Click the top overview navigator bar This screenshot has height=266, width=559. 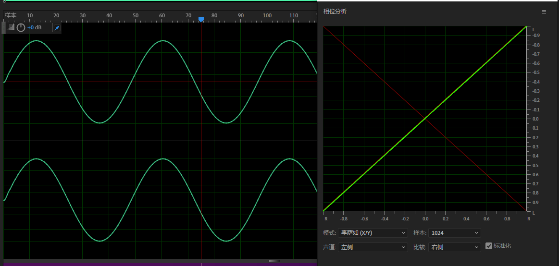click(159, 1)
